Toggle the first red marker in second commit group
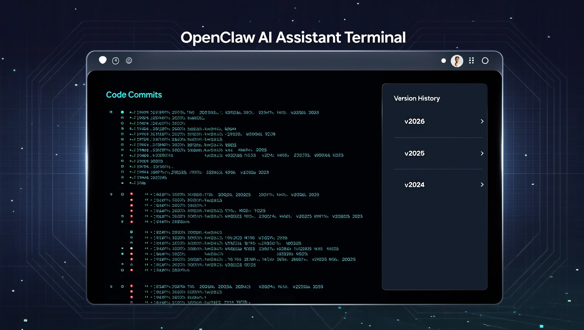The image size is (584, 330). [131, 194]
